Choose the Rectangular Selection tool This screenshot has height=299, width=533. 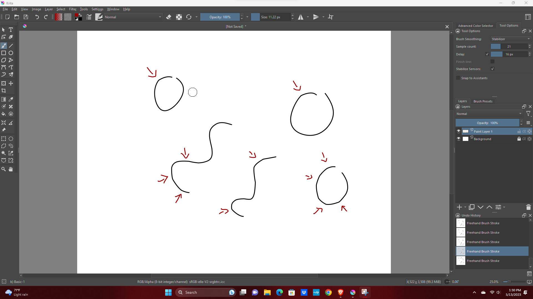4,139
